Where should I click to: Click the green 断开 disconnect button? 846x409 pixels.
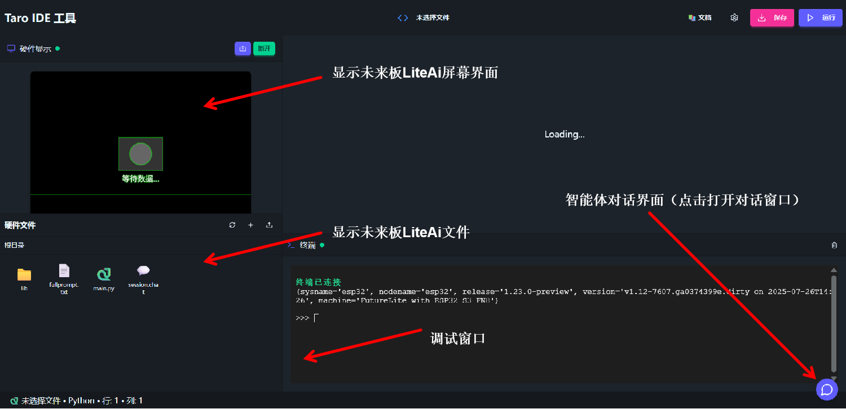(x=264, y=48)
